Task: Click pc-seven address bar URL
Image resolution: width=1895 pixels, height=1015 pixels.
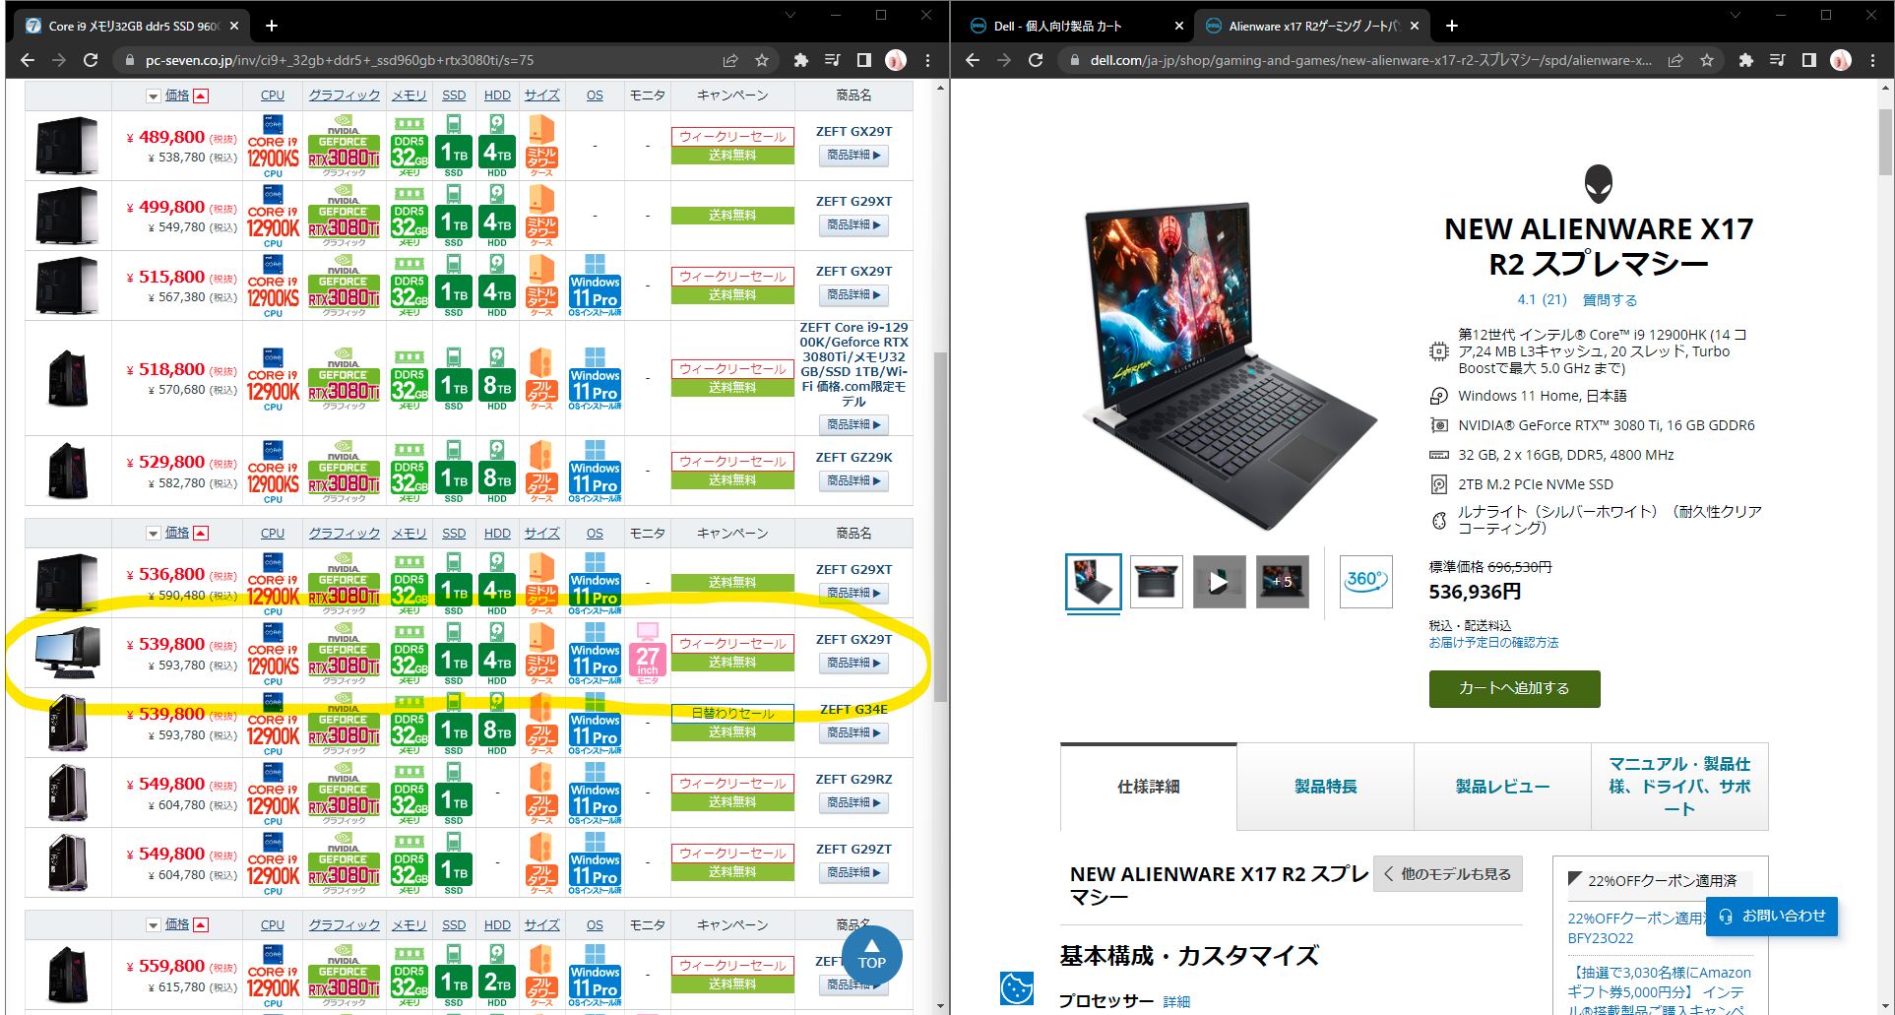Action: (x=340, y=60)
